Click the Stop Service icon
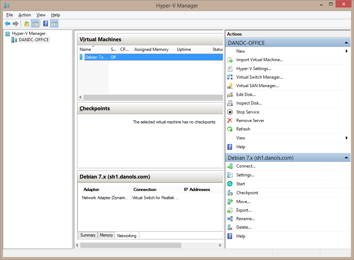Viewport: 354px width, 260px height. click(x=230, y=112)
